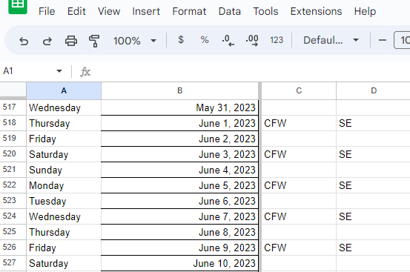Expand the A1 name box dropdown
410x272 pixels.
pyautogui.click(x=59, y=71)
